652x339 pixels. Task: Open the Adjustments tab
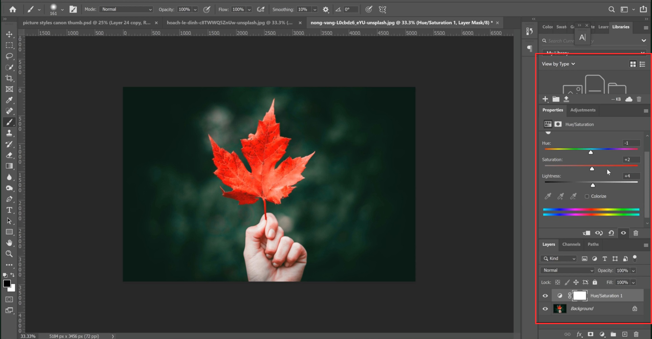click(x=583, y=110)
